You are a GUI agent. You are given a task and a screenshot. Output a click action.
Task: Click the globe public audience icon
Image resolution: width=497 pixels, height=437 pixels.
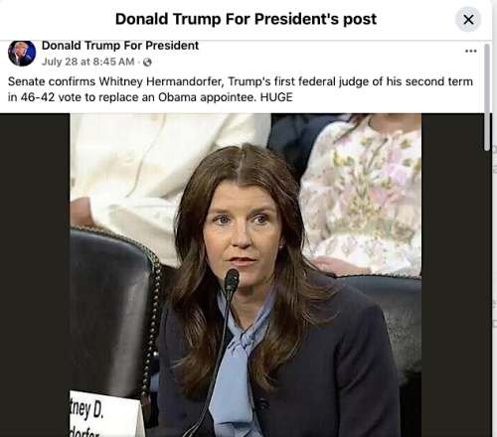[x=147, y=62]
